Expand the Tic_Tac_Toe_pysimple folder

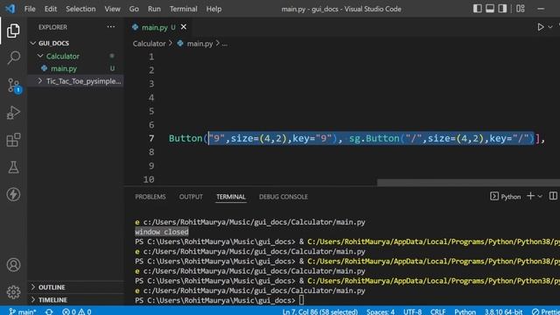coord(76,81)
